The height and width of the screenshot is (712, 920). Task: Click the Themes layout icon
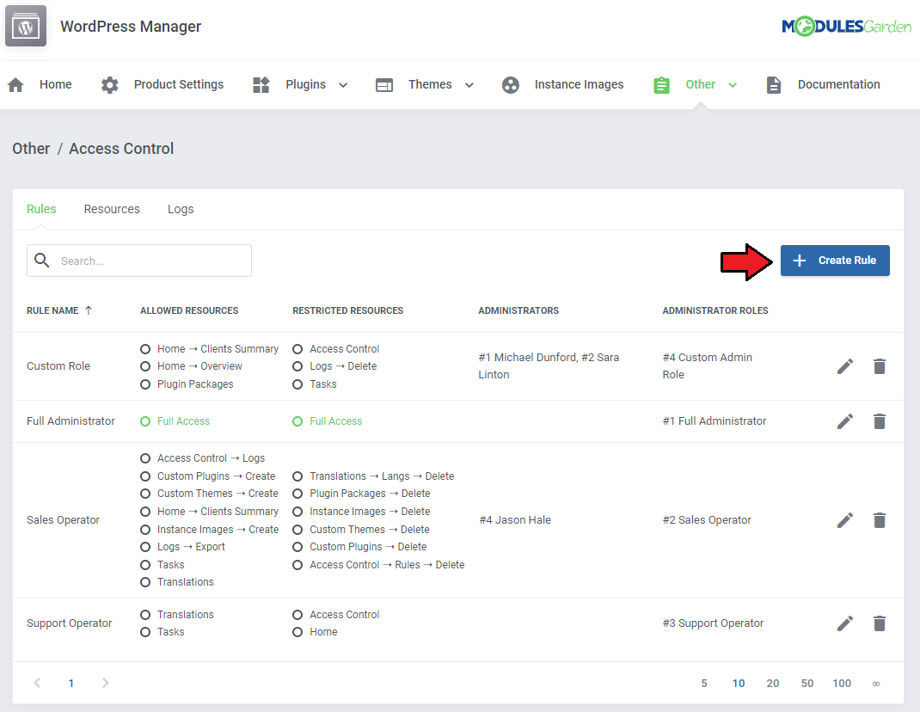point(384,85)
